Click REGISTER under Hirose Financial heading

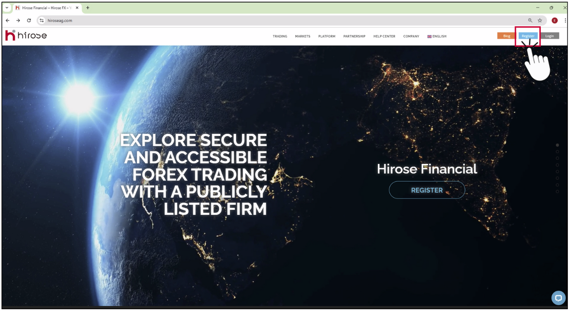(427, 190)
